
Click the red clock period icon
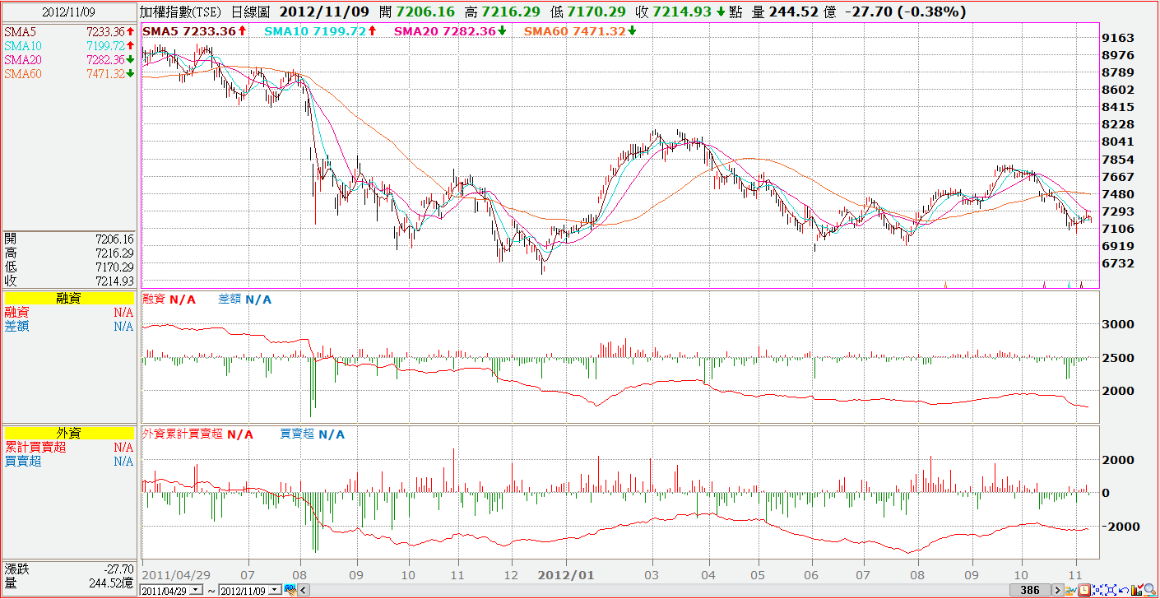pyautogui.click(x=1084, y=590)
